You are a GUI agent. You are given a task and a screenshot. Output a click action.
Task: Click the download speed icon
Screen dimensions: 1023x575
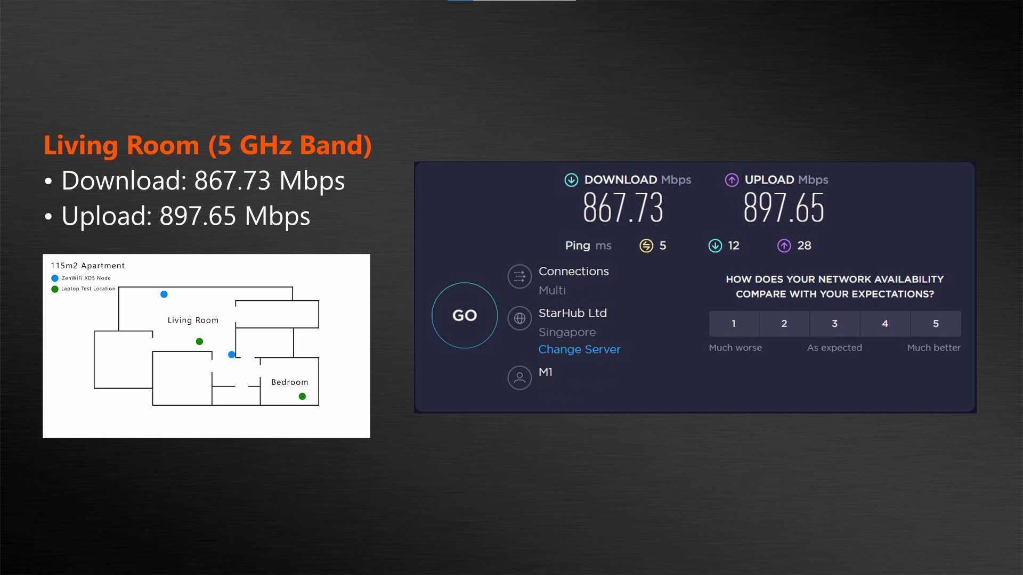(x=571, y=180)
